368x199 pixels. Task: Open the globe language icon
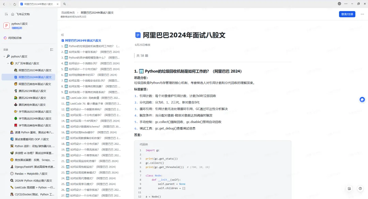coord(339,4)
